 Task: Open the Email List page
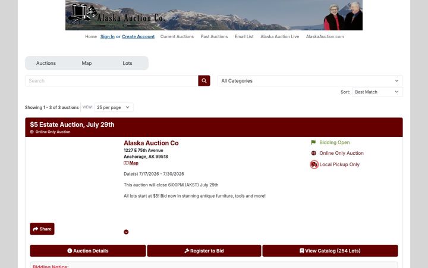(244, 36)
